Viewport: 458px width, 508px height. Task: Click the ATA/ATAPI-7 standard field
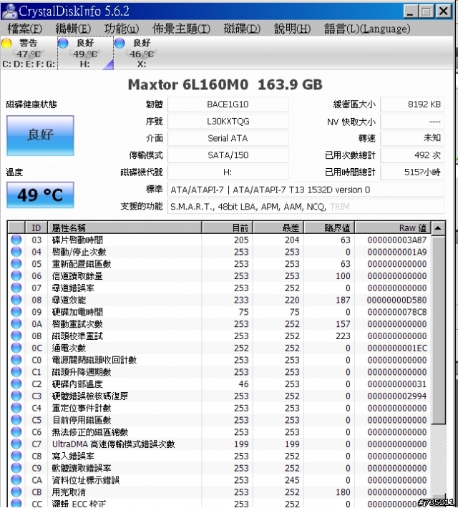(306, 190)
